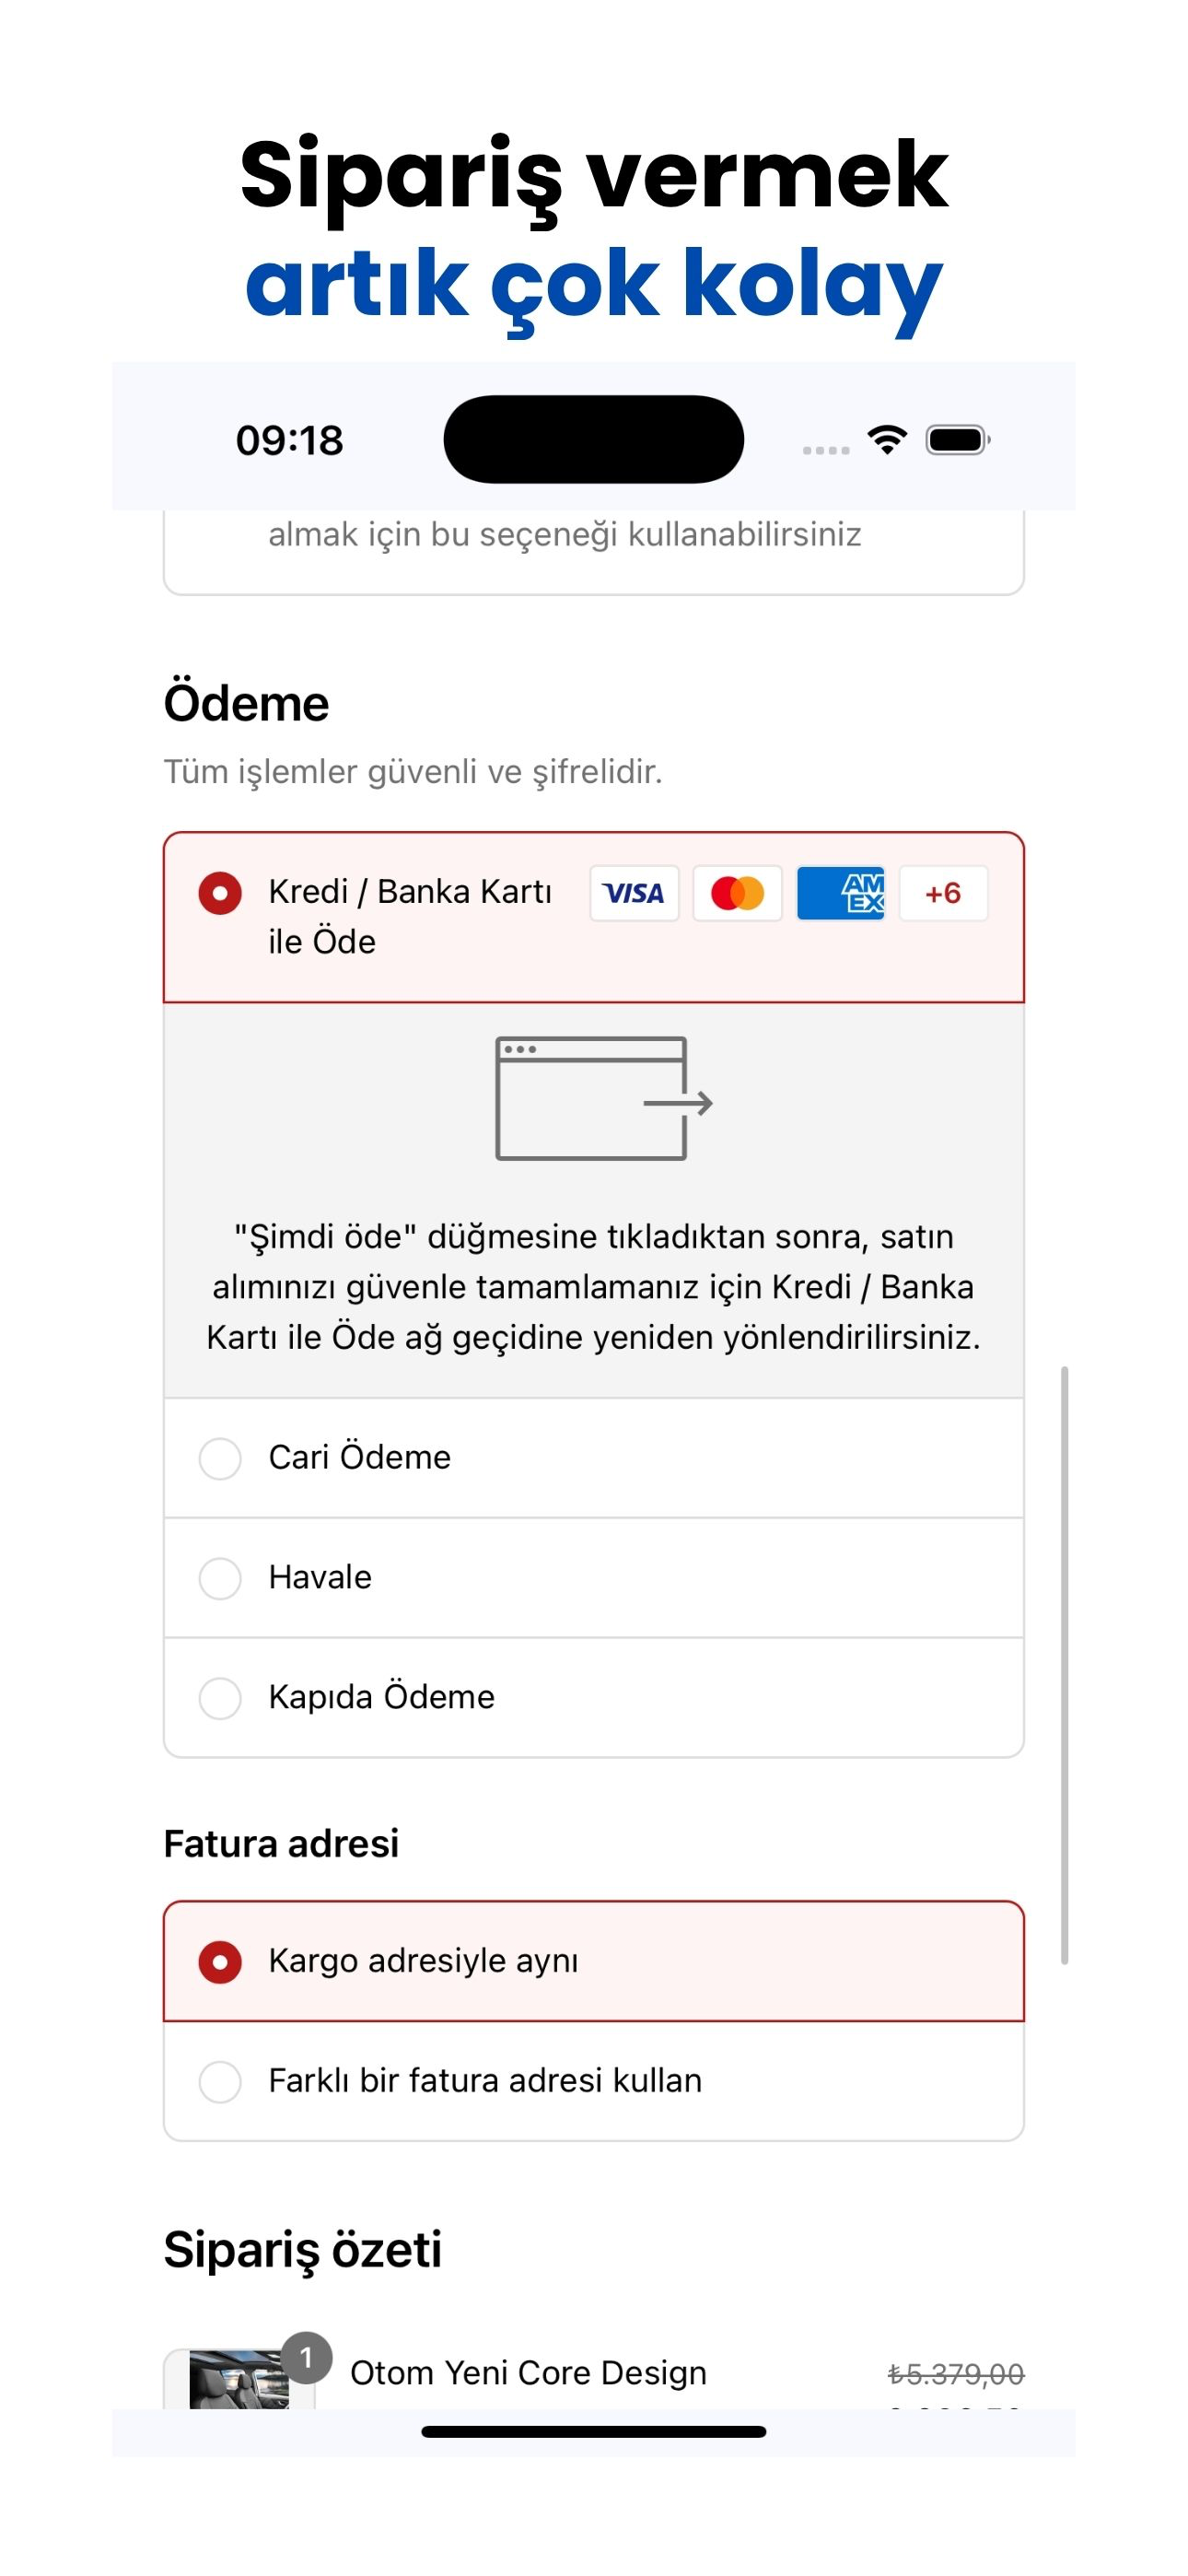The image size is (1188, 2576).
Task: Select Kredi / Banka Kartı ile Öde
Action: (x=594, y=917)
